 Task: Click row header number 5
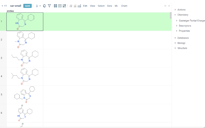(3, 95)
